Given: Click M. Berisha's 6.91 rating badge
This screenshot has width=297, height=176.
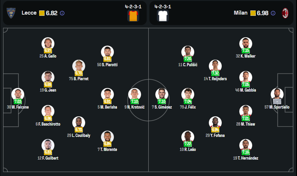Looking at the screenshot, I should (107, 101).
